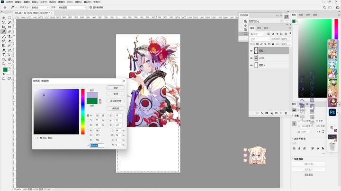Image resolution: width=341 pixels, height=191 pixels.
Task: Open the Window menu
Action: [x=88, y=2]
